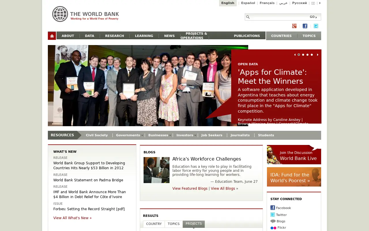This screenshot has height=231, width=369.
Task: Switch the site language to Français
Action: [267, 3]
